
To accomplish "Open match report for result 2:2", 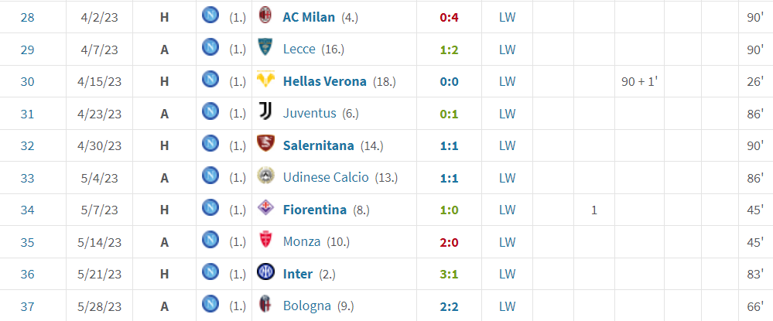I will click(x=449, y=306).
